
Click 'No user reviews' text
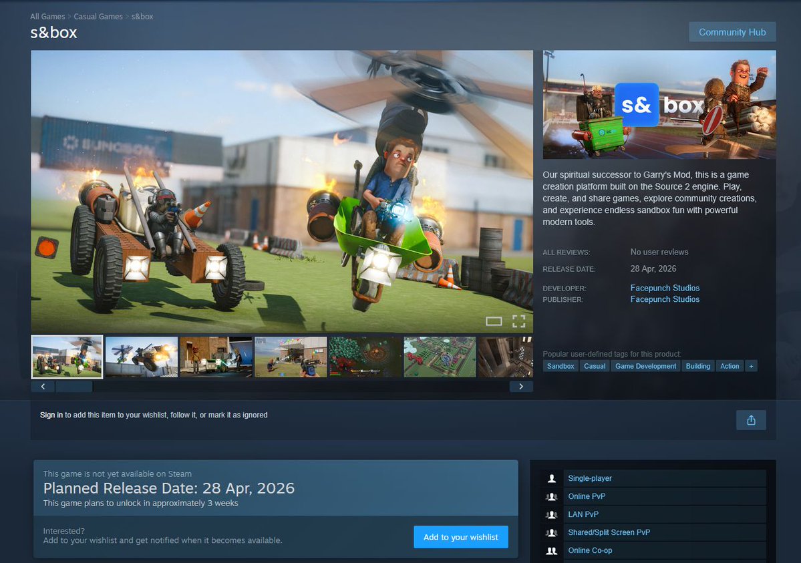point(659,252)
